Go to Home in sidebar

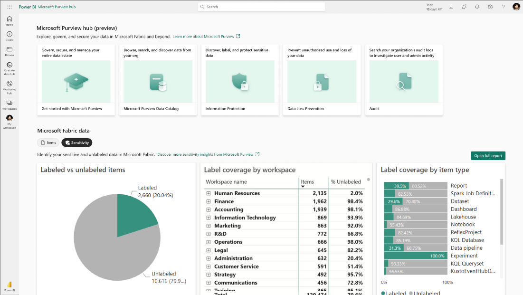10,21
